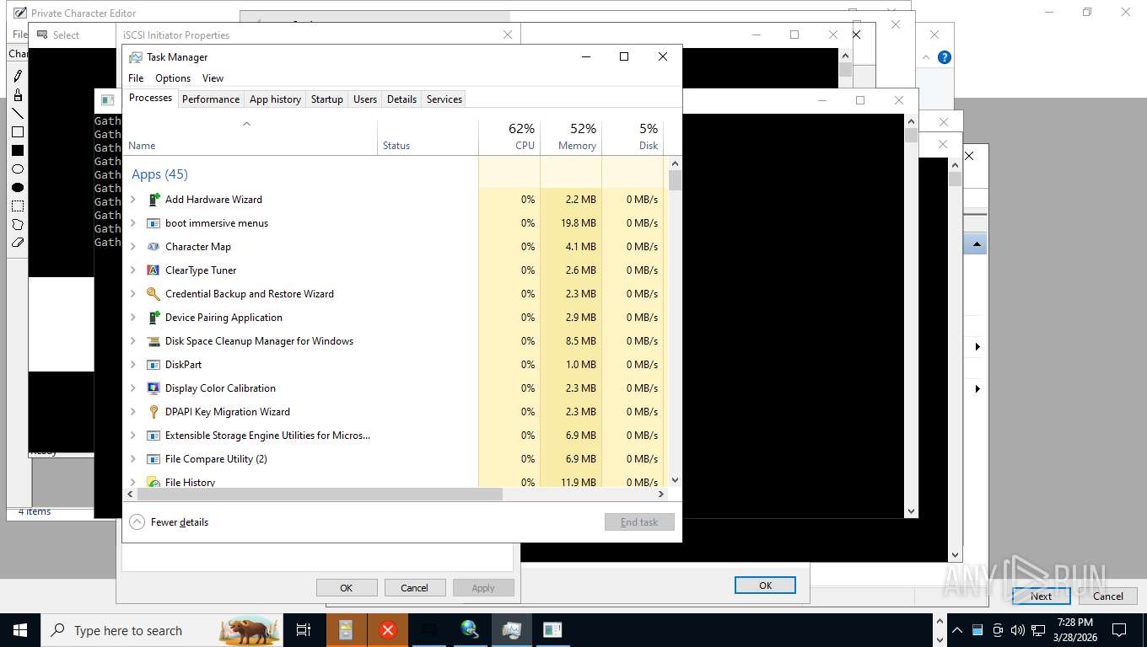Open the File menu in Task Manager
The height and width of the screenshot is (647, 1147).
(x=136, y=78)
